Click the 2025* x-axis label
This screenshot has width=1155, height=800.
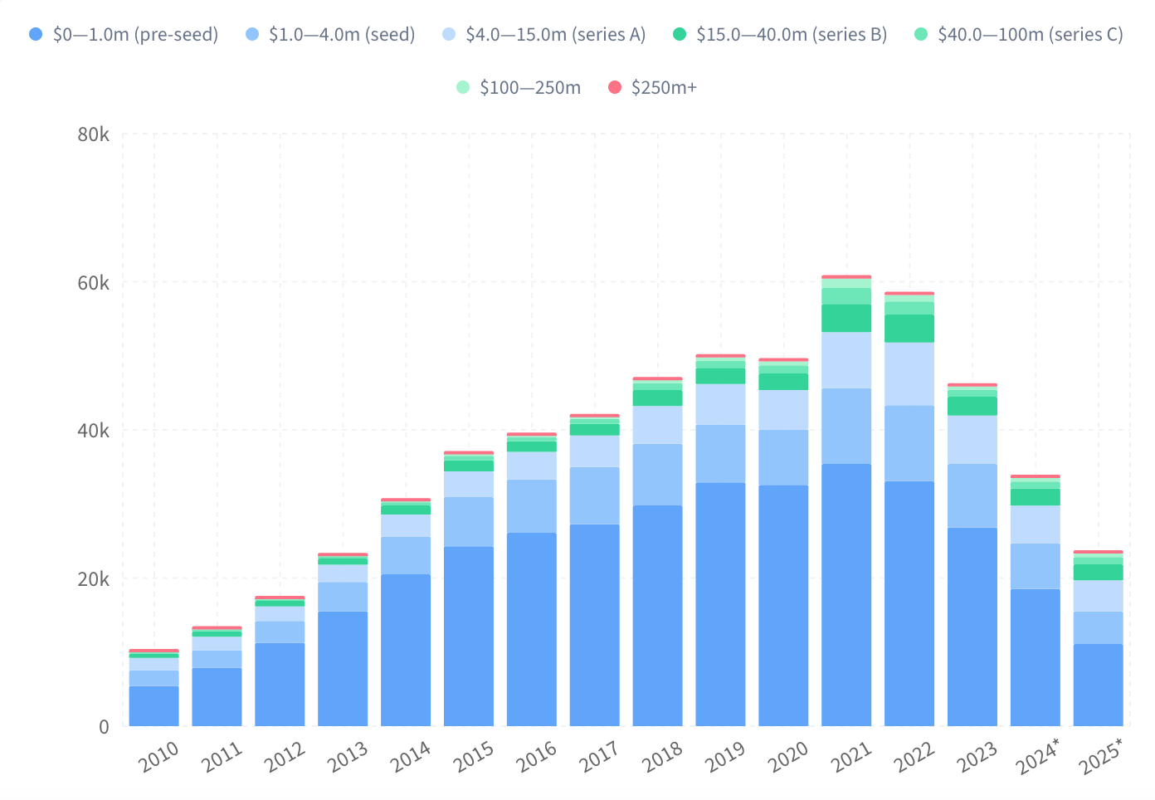(x=1102, y=755)
